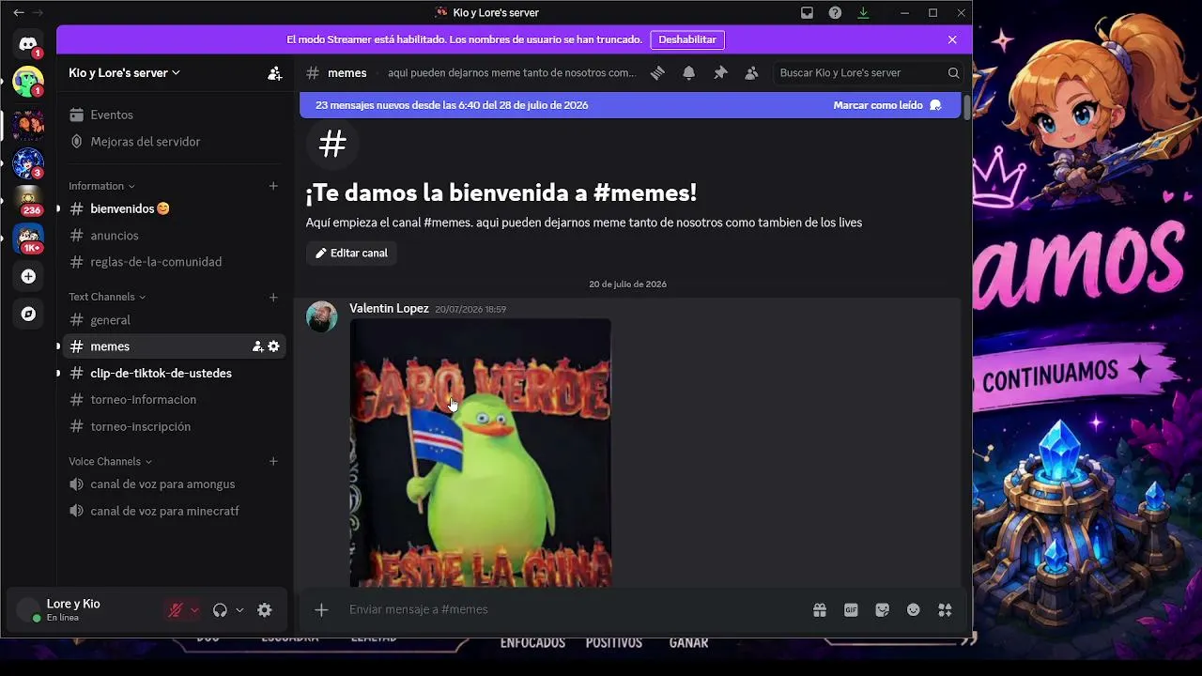Open the Help question mark icon
The image size is (1202, 676).
pos(835,13)
